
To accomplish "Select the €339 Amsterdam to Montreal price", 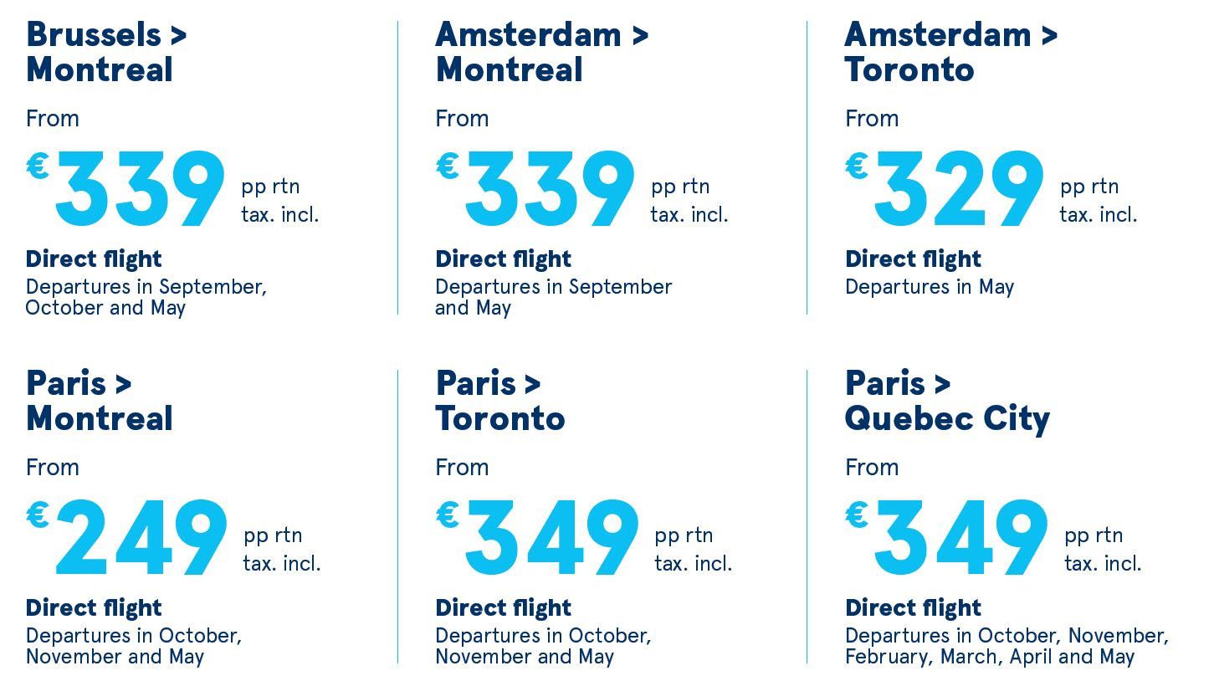I will pos(535,188).
